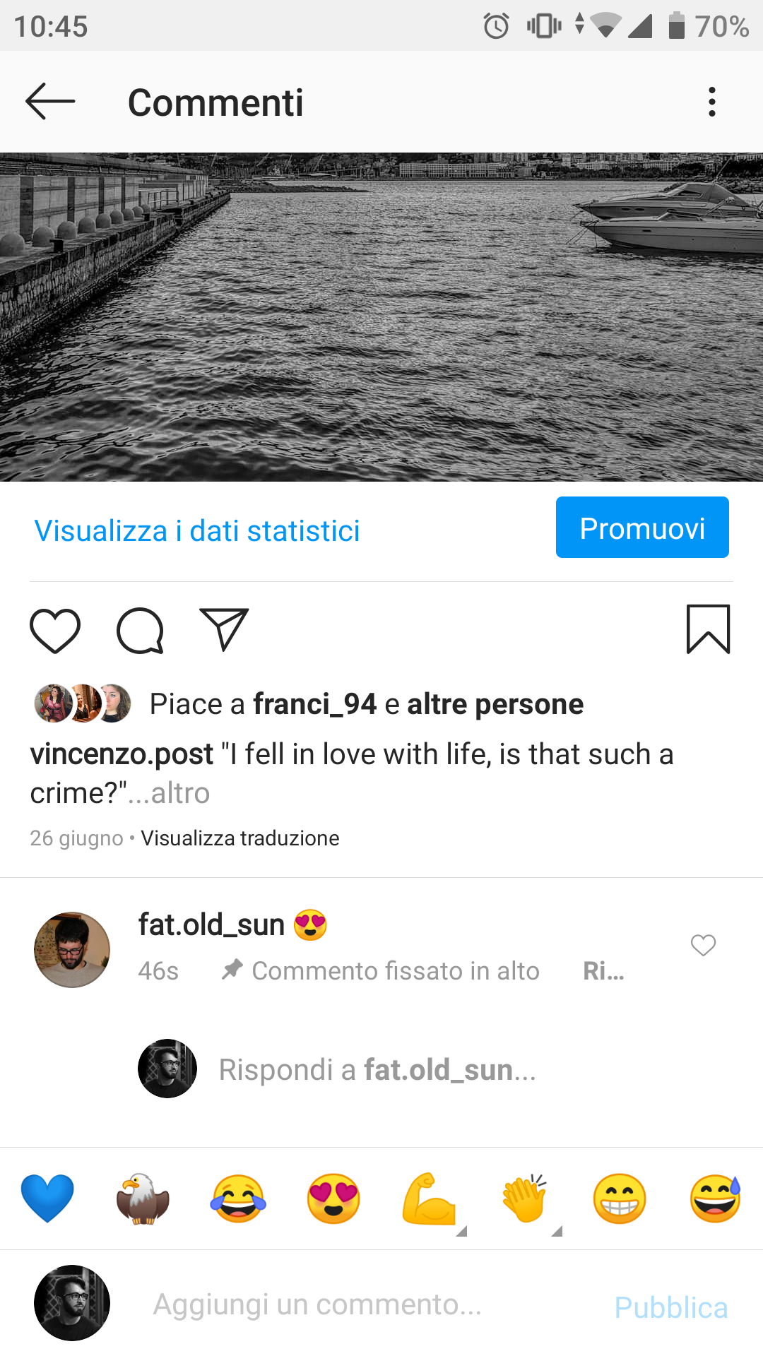Tap Rispondi a fat.old_sun reply field

(377, 1069)
